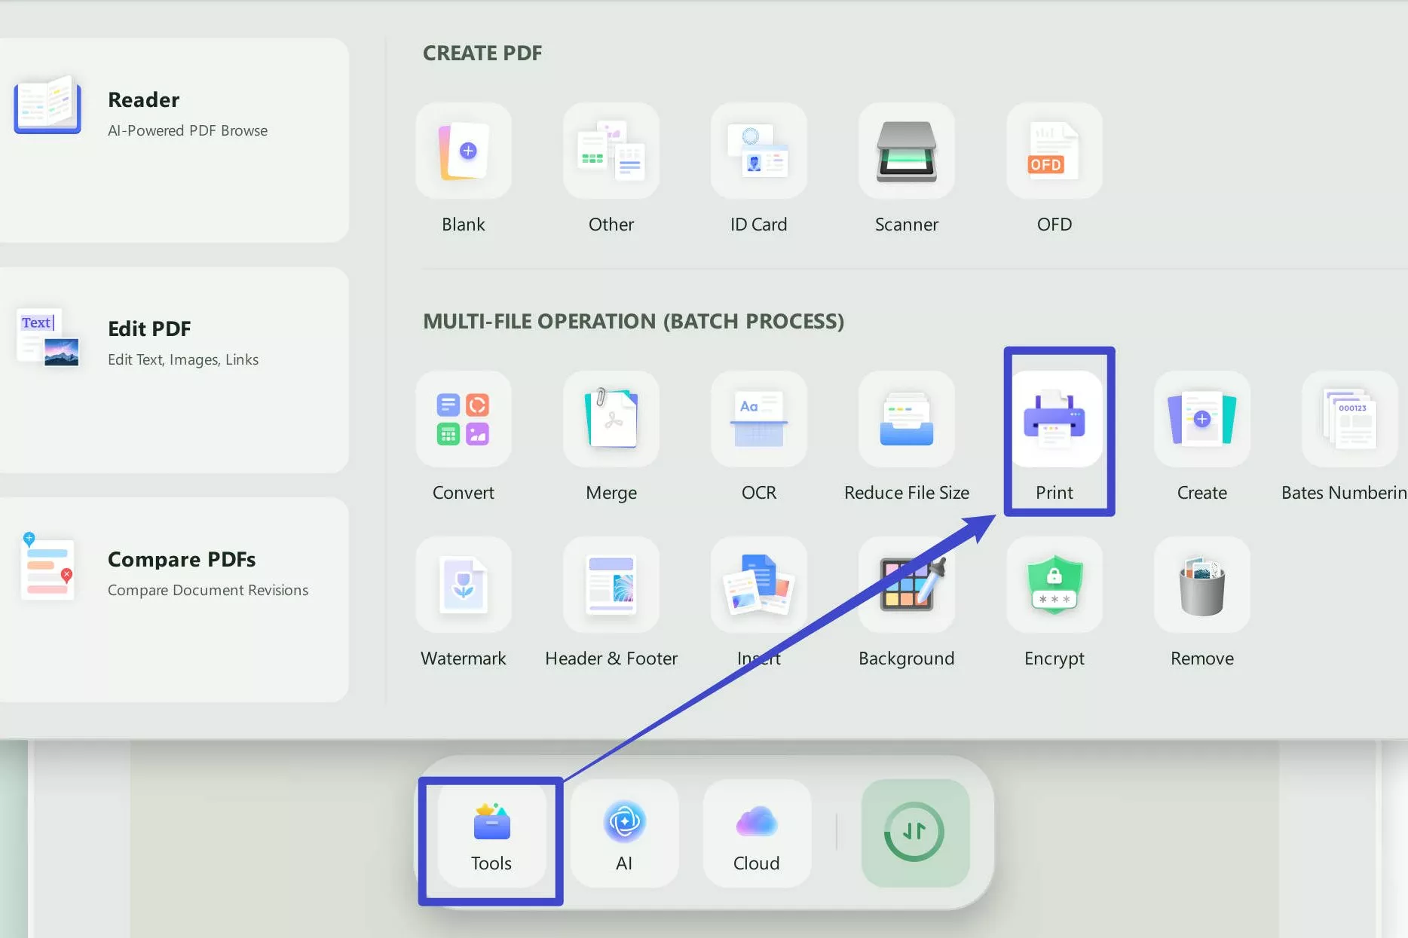The width and height of the screenshot is (1408, 938).
Task: Open the Blank PDF creation icon
Action: coord(464,151)
